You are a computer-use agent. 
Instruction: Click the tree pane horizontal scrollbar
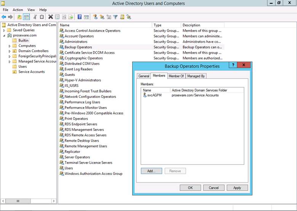point(28,201)
